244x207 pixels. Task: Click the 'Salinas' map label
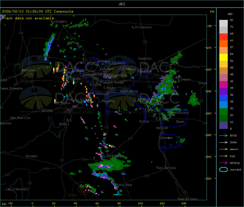[x=47, y=110]
